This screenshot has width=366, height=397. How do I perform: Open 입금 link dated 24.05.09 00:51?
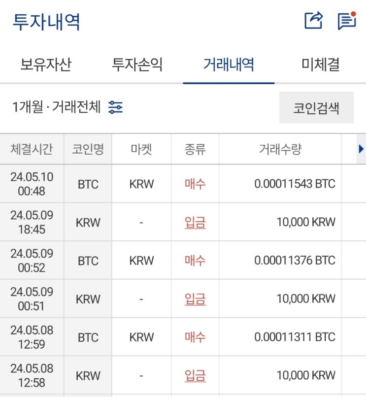[x=195, y=299]
